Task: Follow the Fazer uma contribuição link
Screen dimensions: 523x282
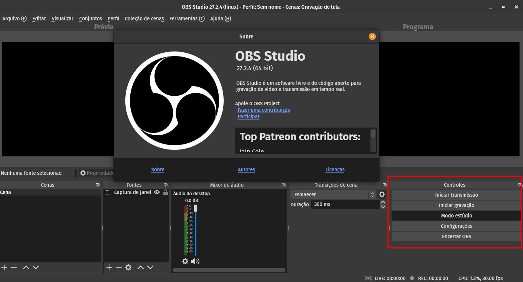Action: (264, 110)
